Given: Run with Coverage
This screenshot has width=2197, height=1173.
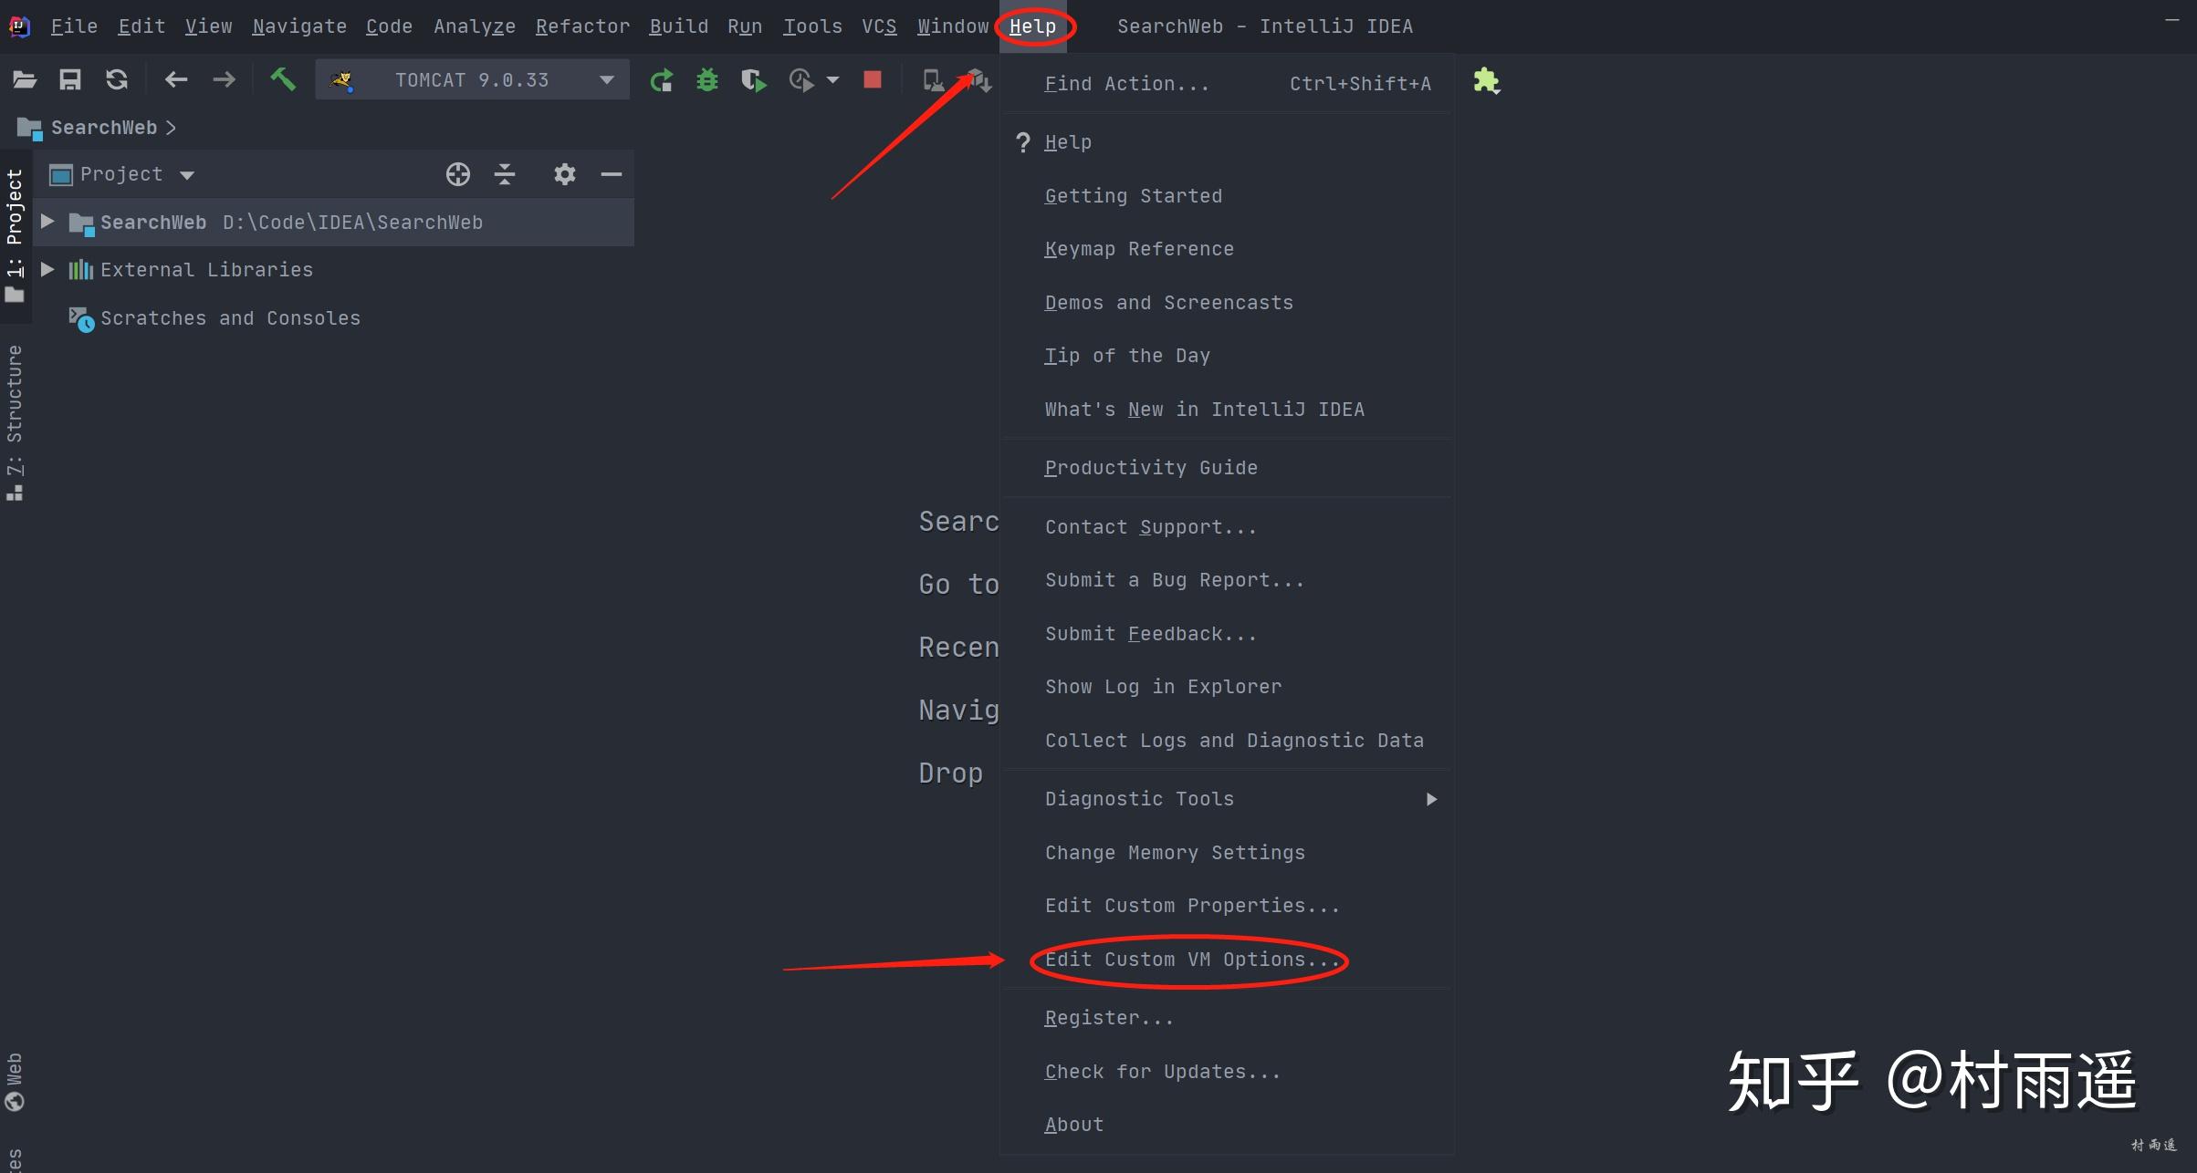Looking at the screenshot, I should (752, 80).
